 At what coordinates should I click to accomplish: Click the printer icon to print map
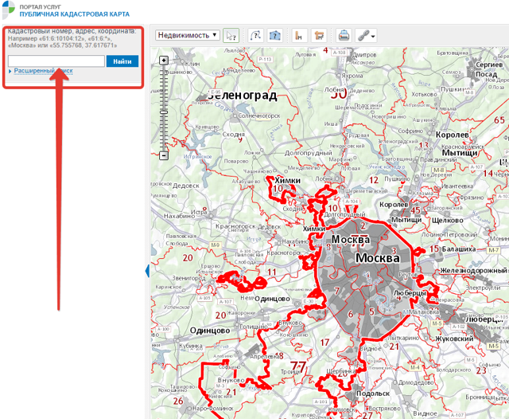[344, 35]
